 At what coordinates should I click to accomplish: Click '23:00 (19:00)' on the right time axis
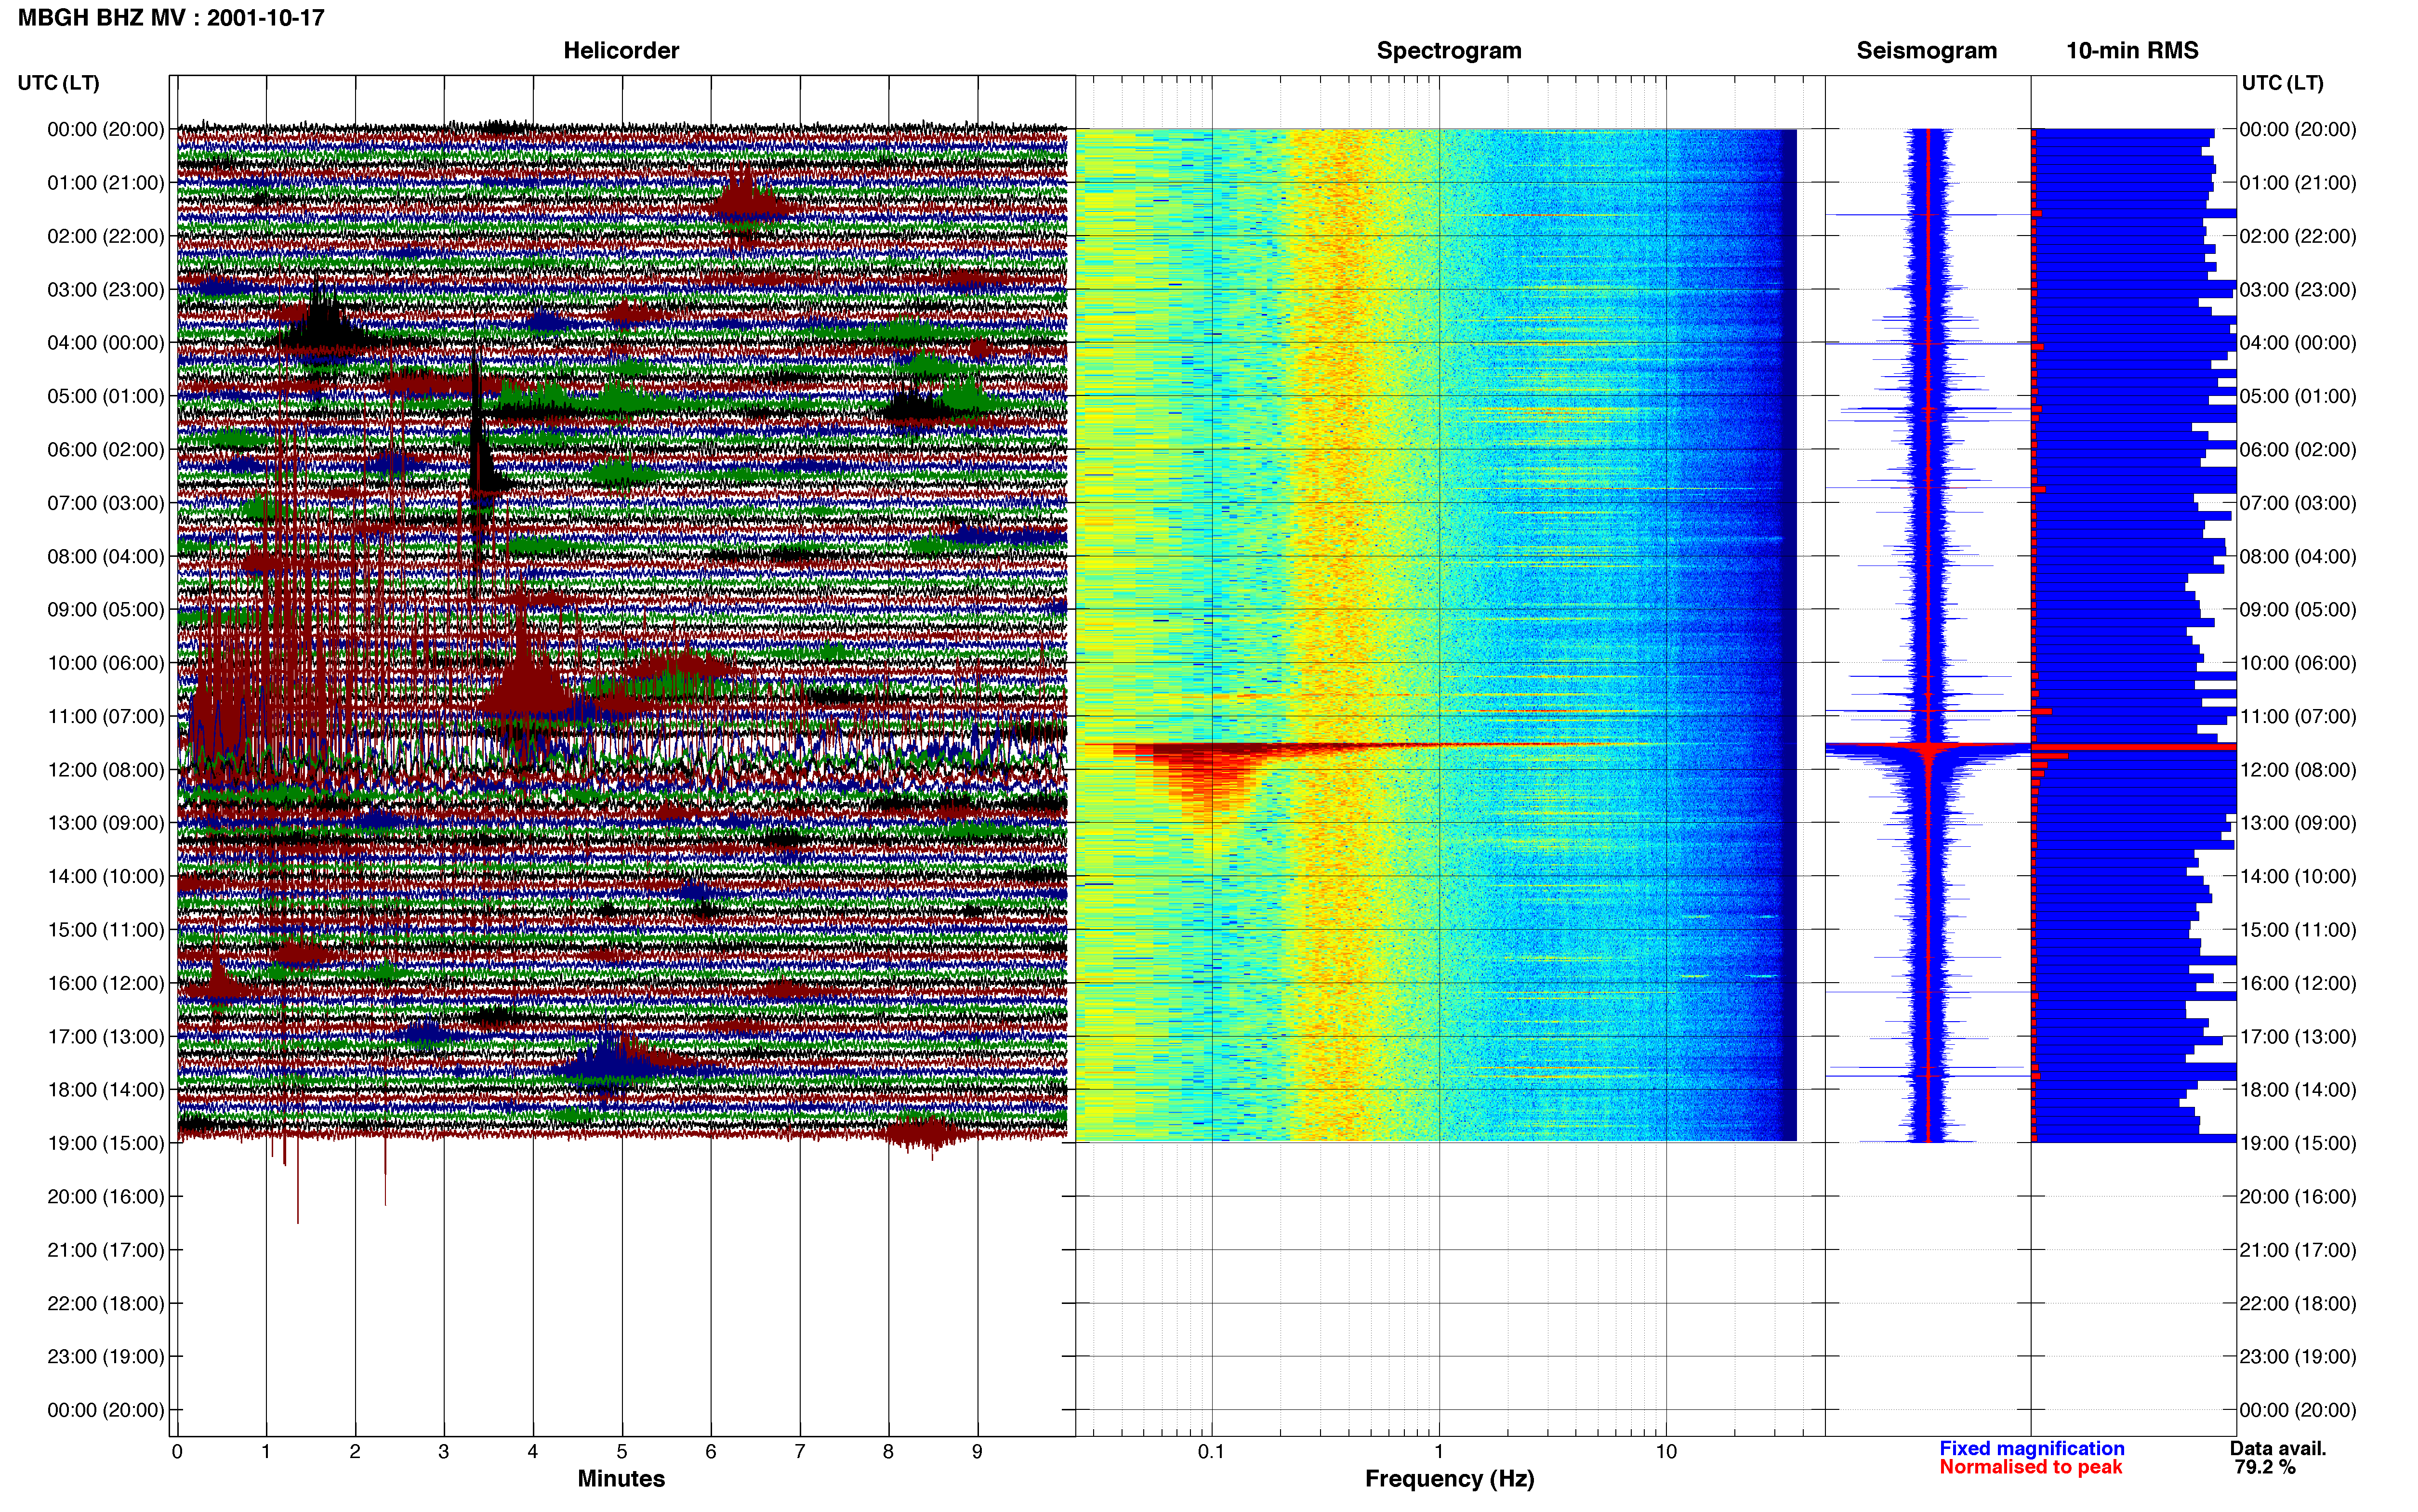pyautogui.click(x=2298, y=1356)
